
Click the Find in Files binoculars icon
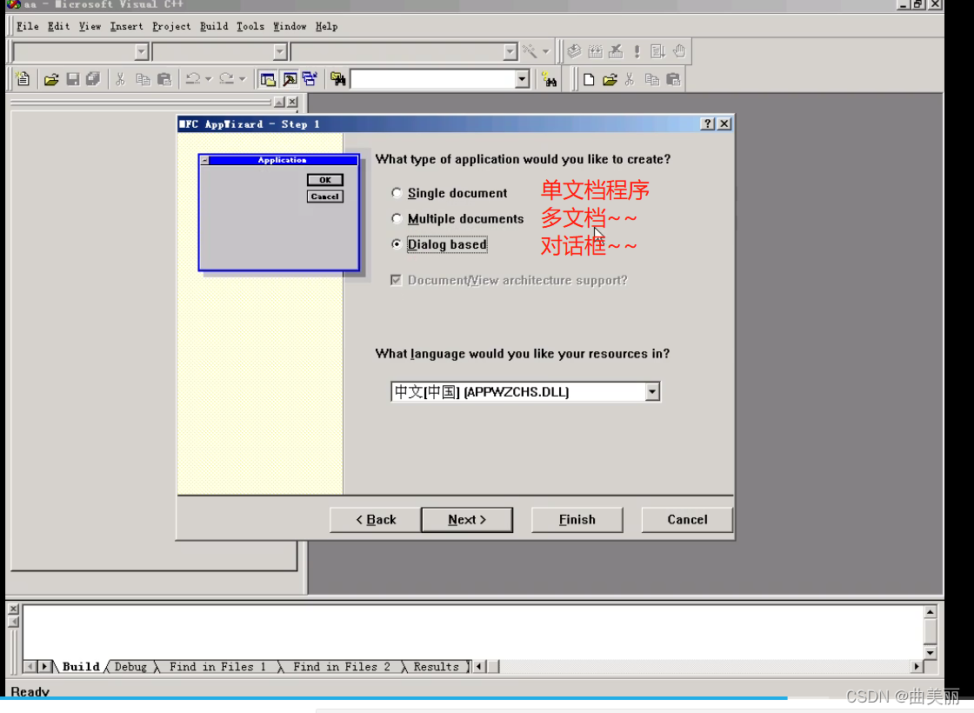(338, 79)
